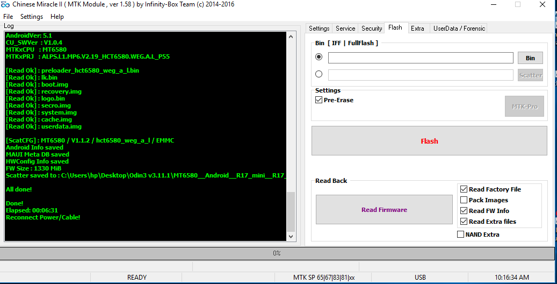557x284 pixels.
Task: Click the Bin browse button
Action: point(530,58)
